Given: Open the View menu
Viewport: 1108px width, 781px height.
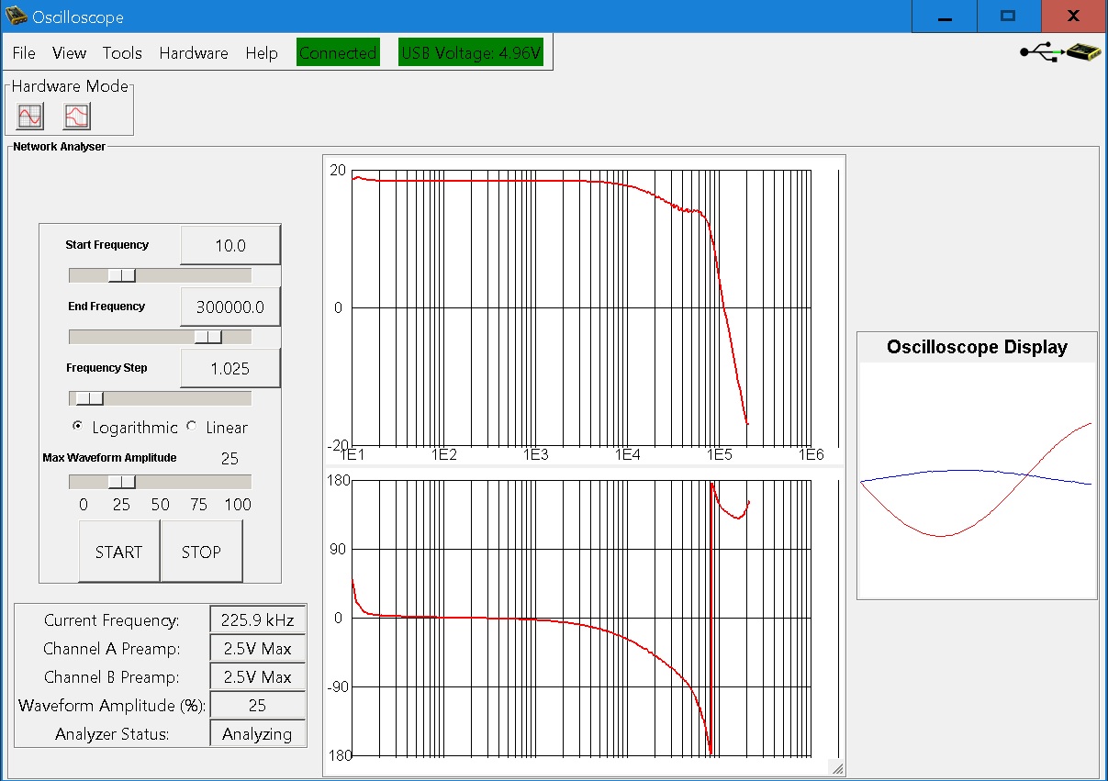Looking at the screenshot, I should point(69,53).
